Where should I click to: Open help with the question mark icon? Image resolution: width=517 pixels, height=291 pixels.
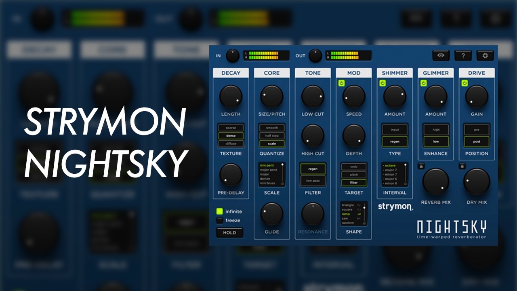463,56
